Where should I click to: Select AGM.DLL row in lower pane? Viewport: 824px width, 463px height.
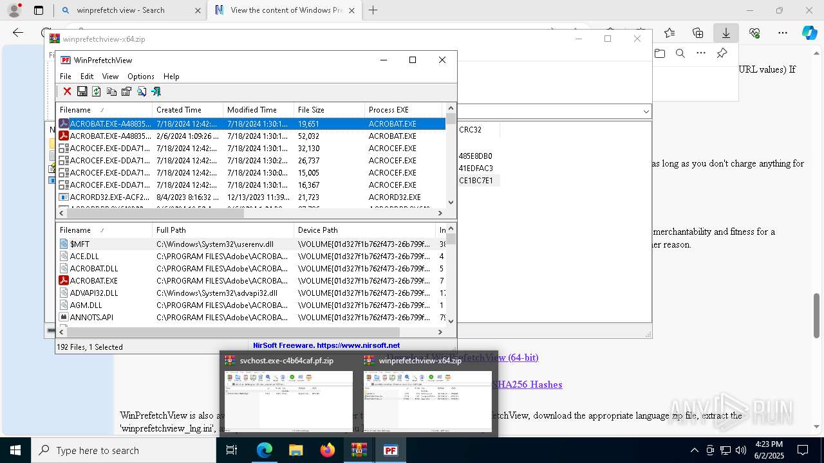tap(251, 305)
